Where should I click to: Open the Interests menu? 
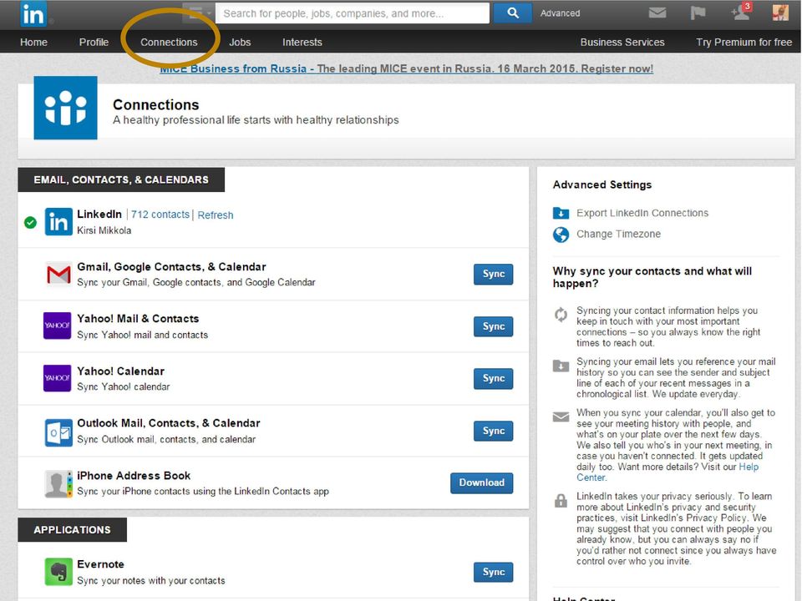[x=302, y=43]
